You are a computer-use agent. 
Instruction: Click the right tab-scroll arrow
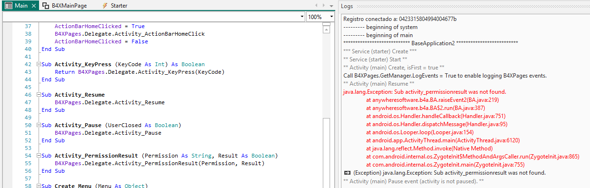324,5
